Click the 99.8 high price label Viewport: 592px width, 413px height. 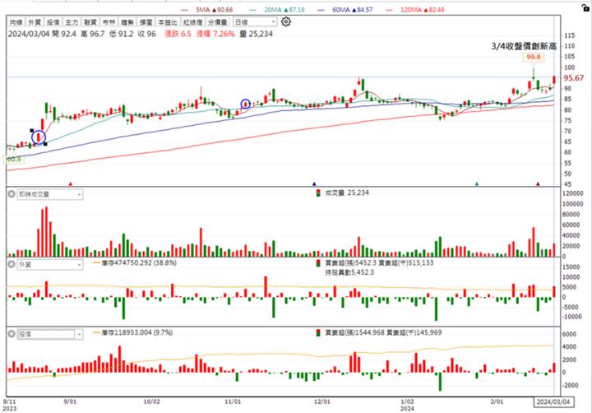532,59
